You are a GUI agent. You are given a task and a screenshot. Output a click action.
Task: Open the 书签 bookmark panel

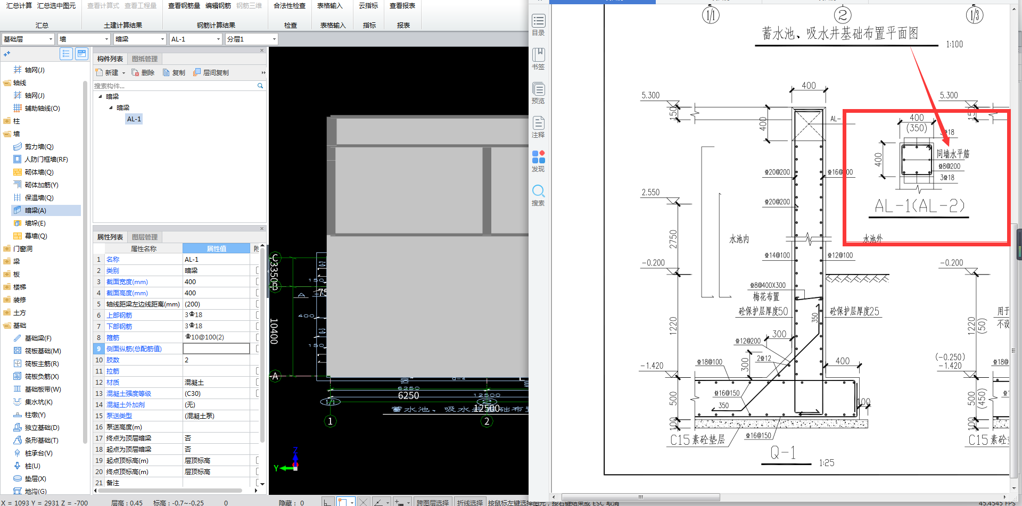pyautogui.click(x=538, y=59)
